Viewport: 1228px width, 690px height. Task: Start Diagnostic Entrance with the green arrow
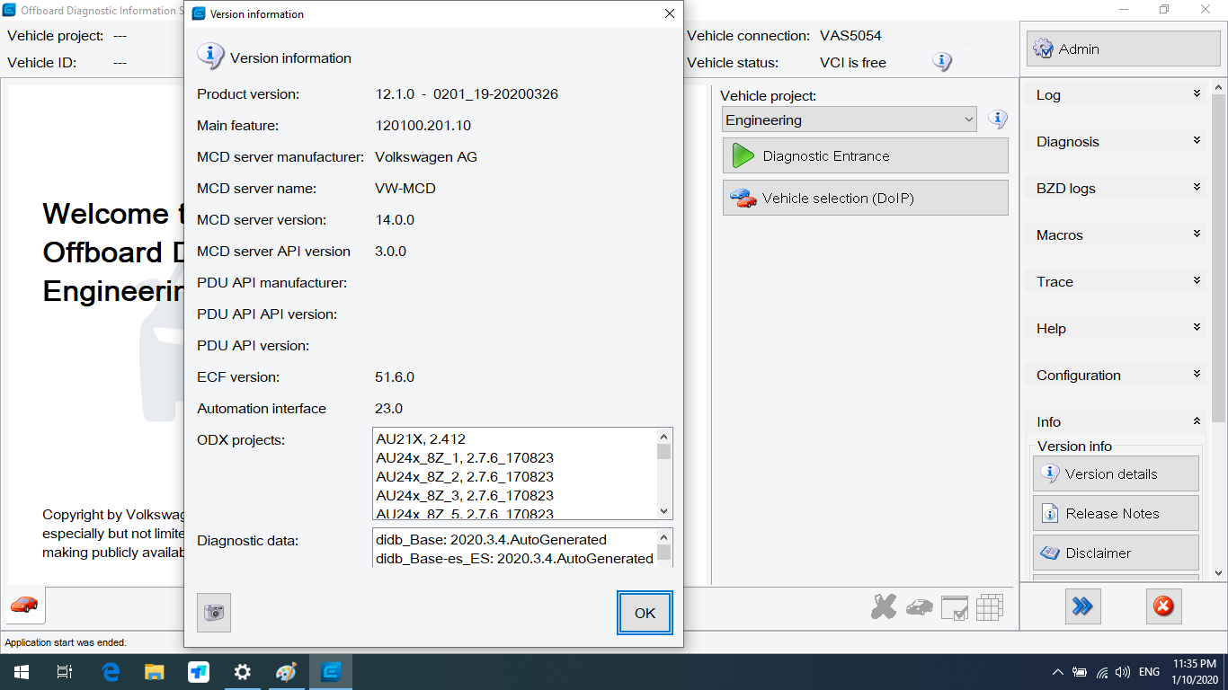tap(865, 155)
